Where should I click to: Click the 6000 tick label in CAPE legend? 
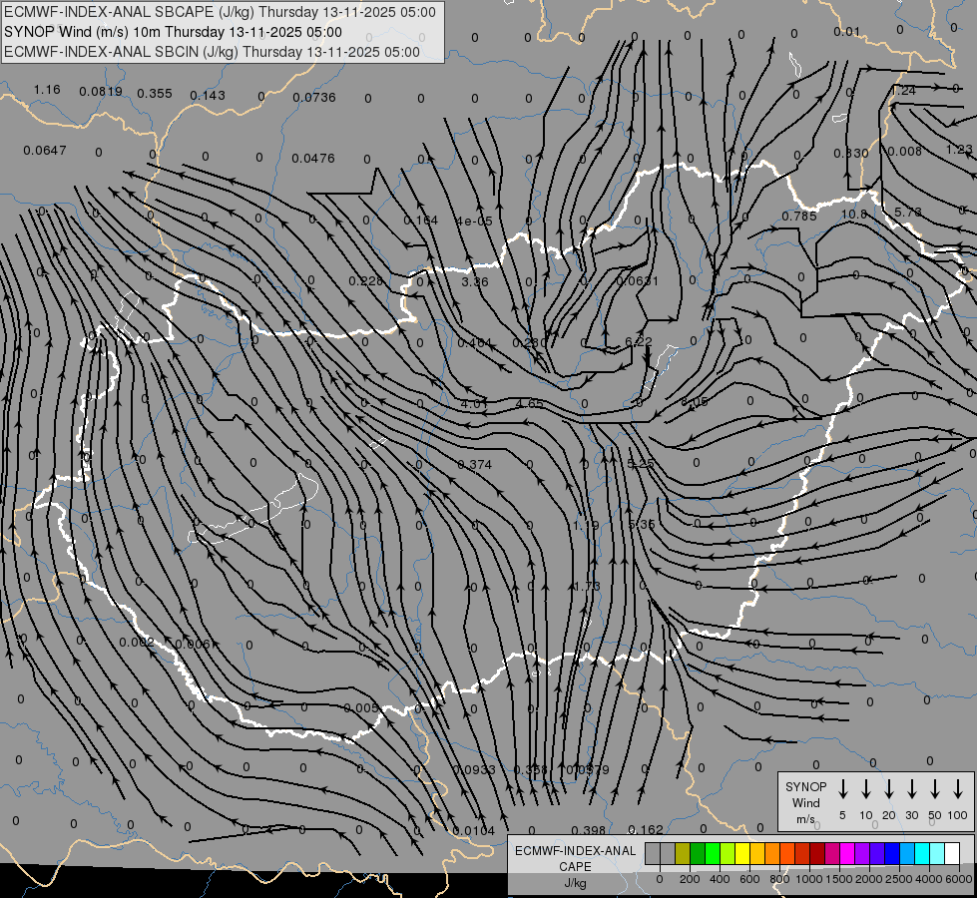(x=959, y=879)
